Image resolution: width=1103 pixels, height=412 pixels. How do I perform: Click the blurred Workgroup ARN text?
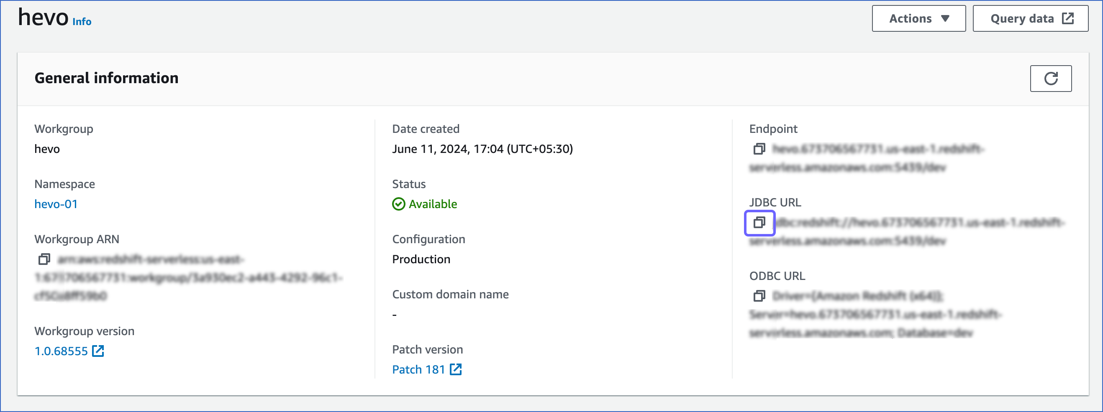click(188, 277)
